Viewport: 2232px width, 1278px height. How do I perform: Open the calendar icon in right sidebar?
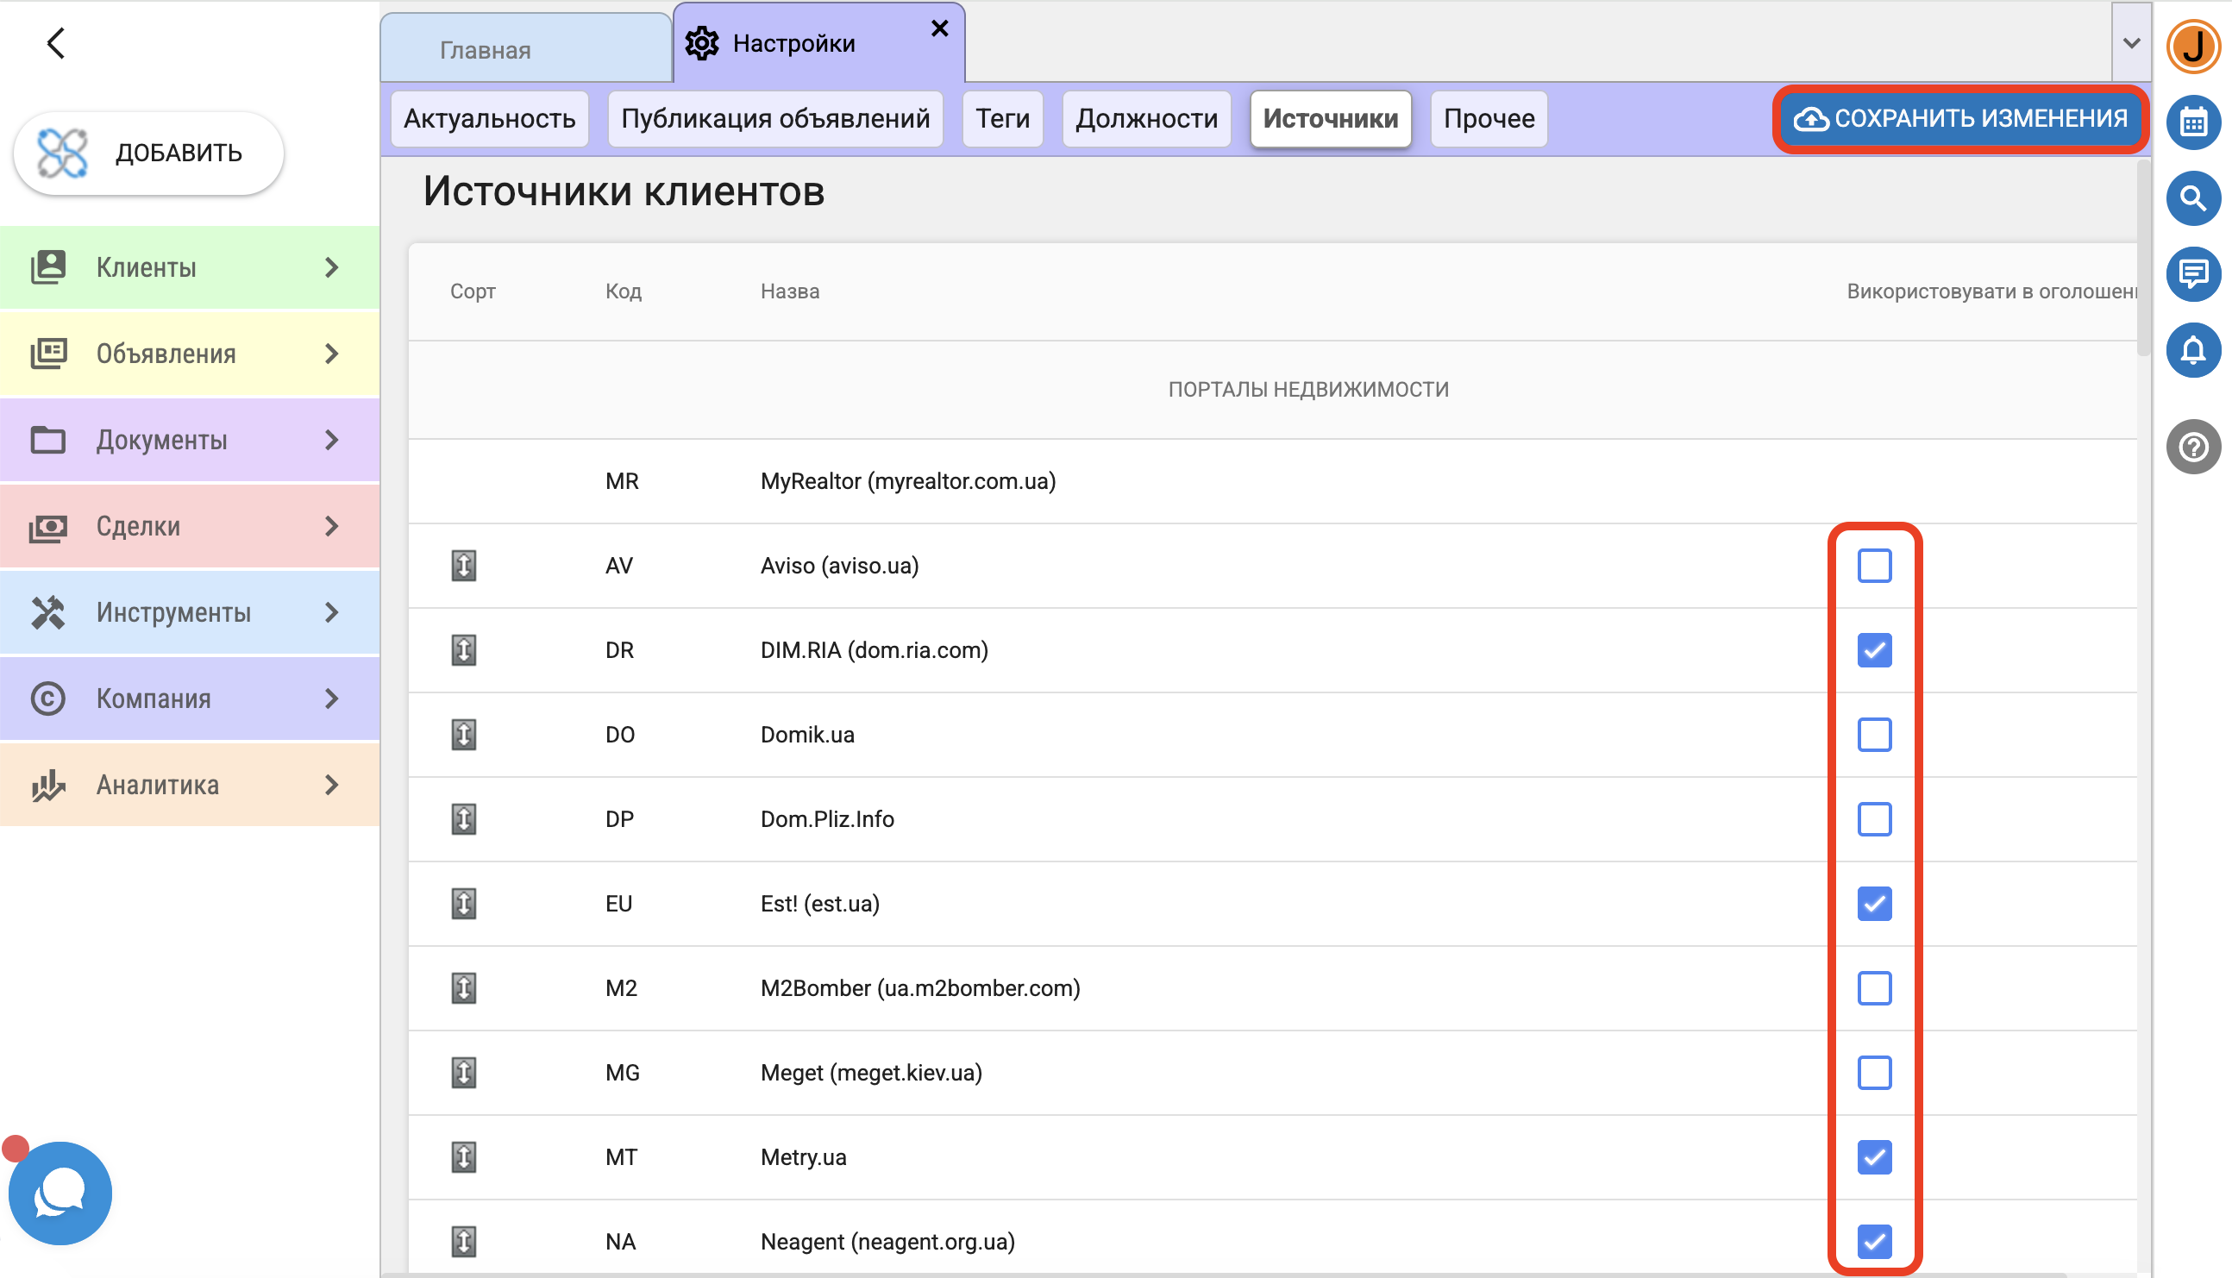2192,122
